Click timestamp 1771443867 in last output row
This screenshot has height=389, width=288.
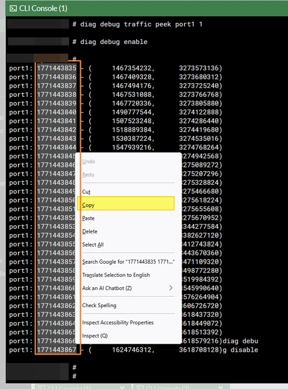[57, 350]
